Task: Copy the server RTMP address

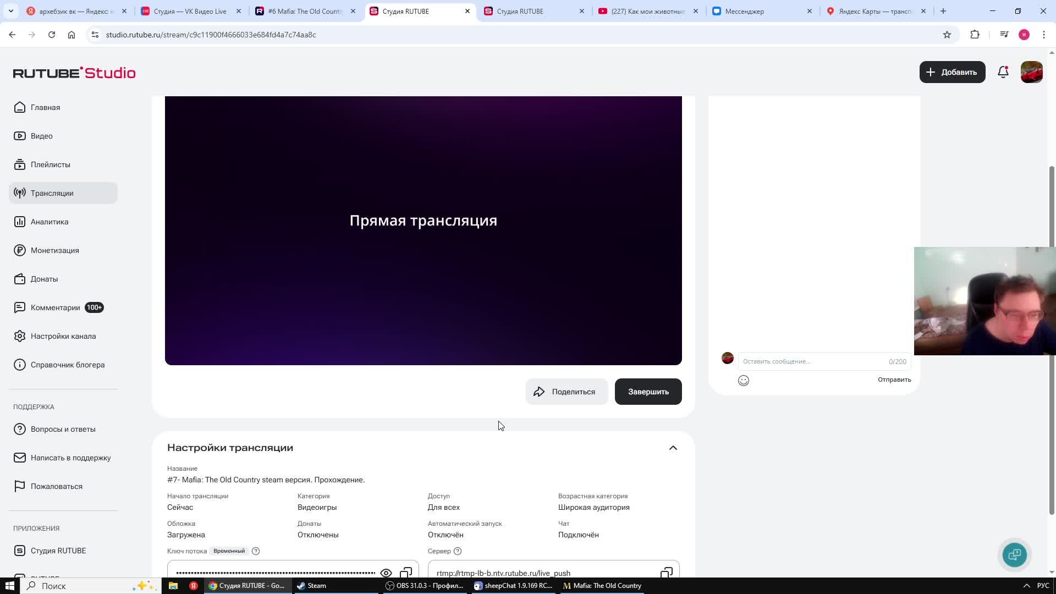Action: pos(666,573)
